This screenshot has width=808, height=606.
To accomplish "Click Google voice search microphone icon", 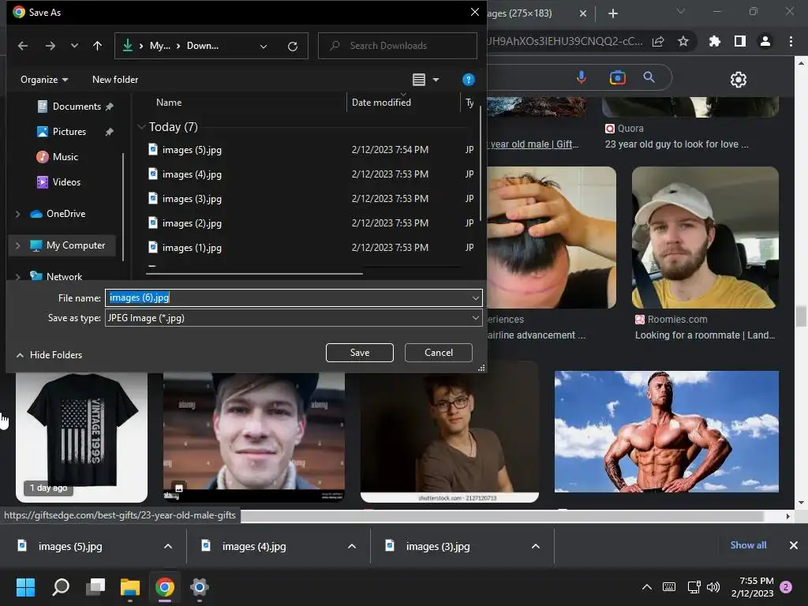I will [582, 77].
